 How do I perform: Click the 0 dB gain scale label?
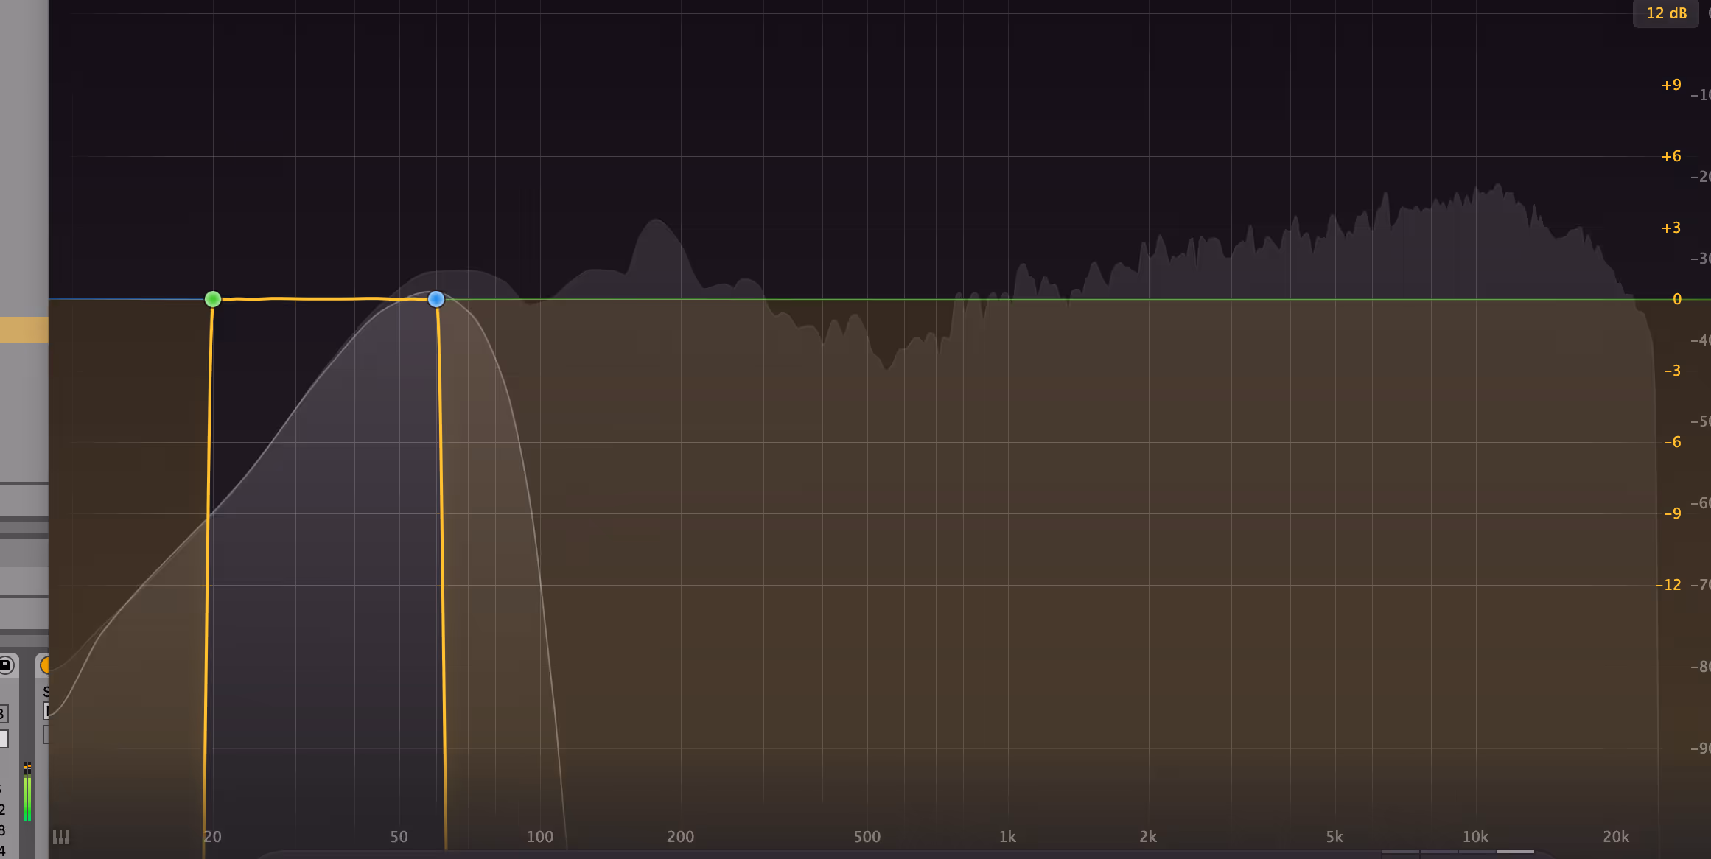point(1677,299)
